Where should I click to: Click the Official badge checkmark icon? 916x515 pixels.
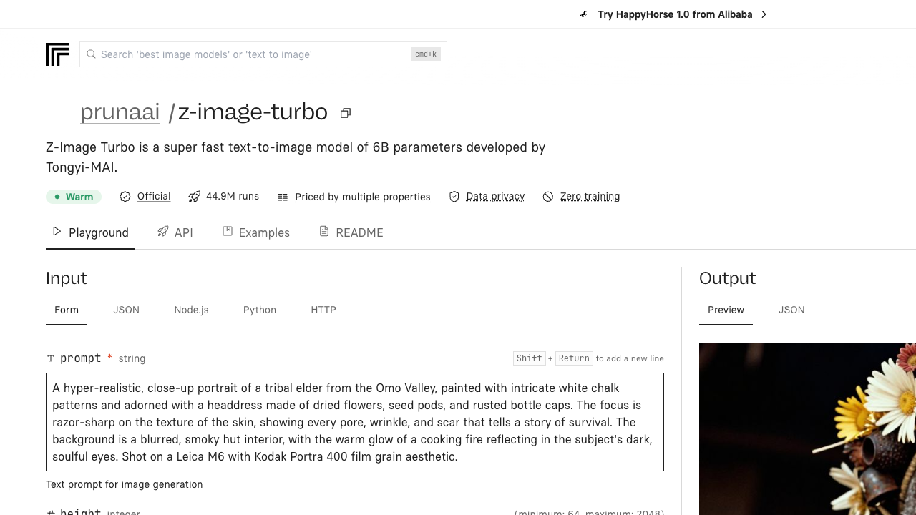click(x=125, y=197)
